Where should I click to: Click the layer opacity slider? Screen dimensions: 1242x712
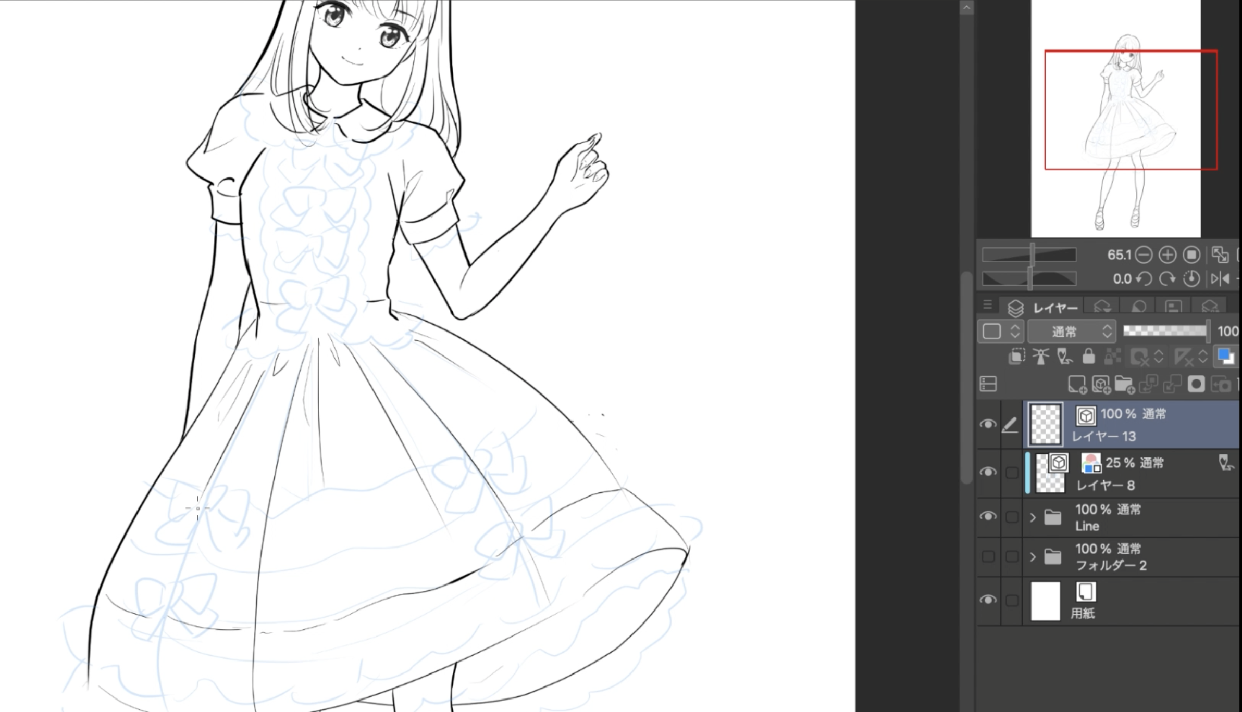[x=1165, y=331]
